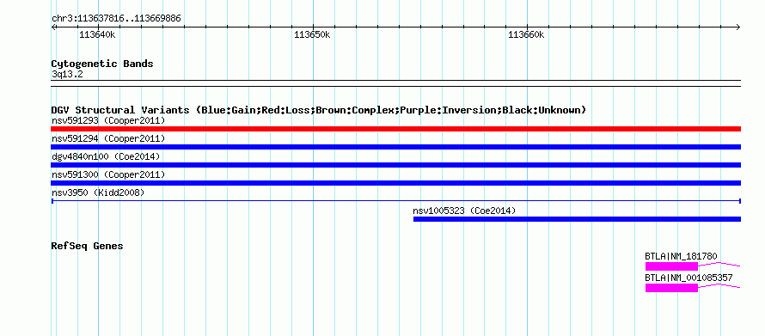Open the nsv3950 (Kidd2008) label
The width and height of the screenshot is (765, 336).
[98, 192]
